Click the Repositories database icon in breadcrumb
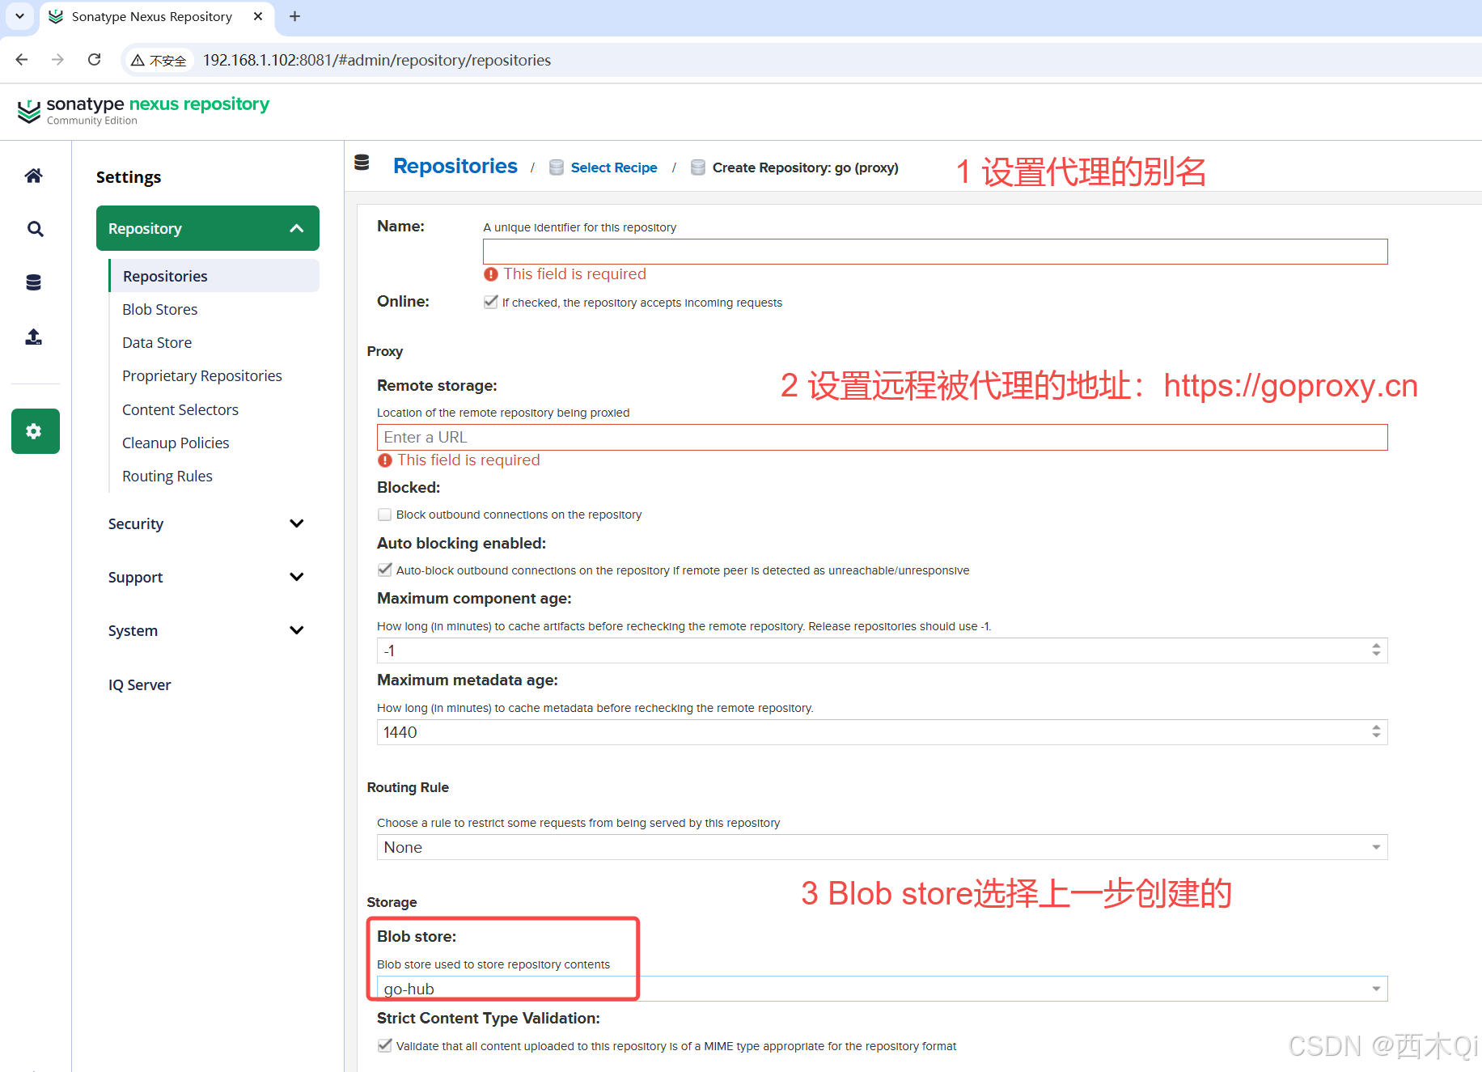 coord(362,163)
